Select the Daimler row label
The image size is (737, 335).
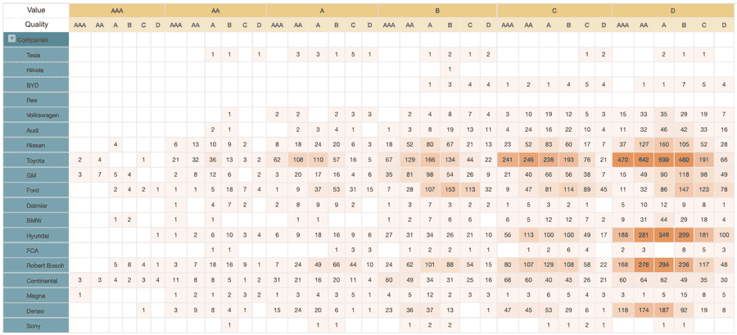(x=36, y=205)
